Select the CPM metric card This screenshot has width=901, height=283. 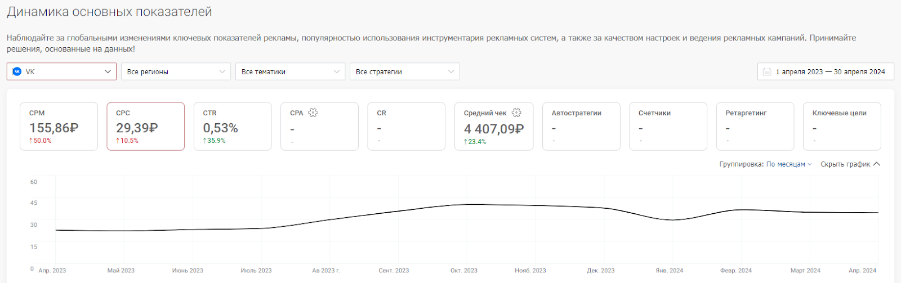pos(59,127)
